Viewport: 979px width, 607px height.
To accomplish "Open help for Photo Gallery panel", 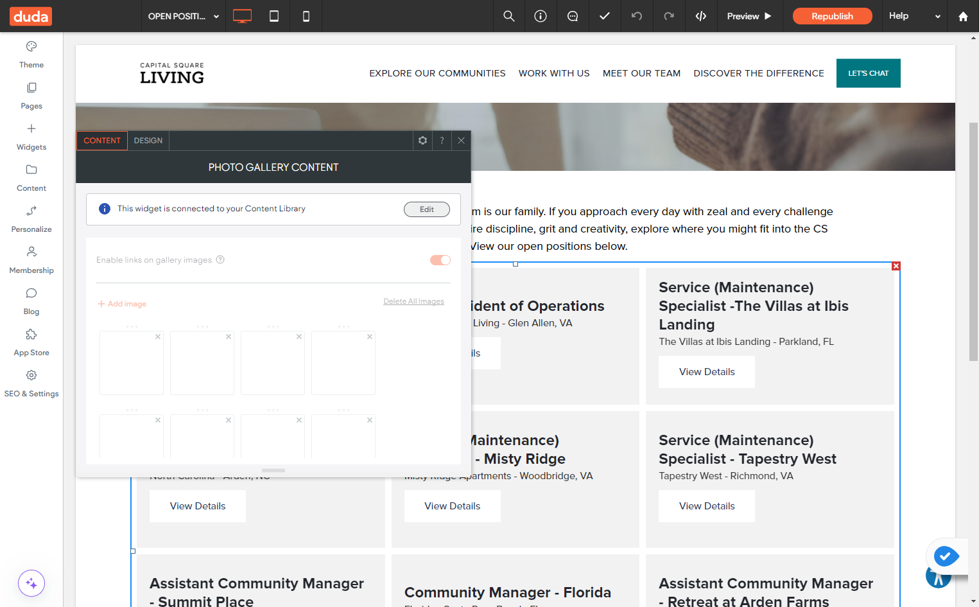I will tap(442, 141).
